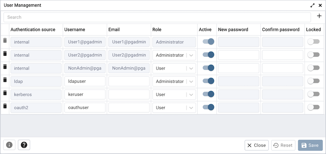326x154 pixels.
Task: Open the info icon button
Action: (9, 145)
